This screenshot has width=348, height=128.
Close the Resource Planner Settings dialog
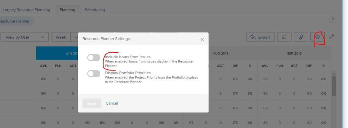coord(202,39)
